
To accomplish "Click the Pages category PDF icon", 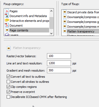I will [x=7, y=11].
